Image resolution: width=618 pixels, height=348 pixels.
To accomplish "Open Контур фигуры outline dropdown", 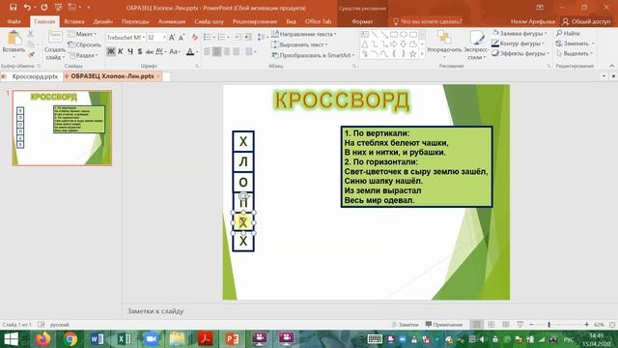I will (x=518, y=43).
